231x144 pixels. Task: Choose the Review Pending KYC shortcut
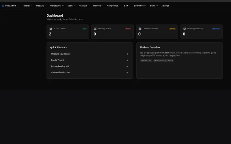coord(90,66)
